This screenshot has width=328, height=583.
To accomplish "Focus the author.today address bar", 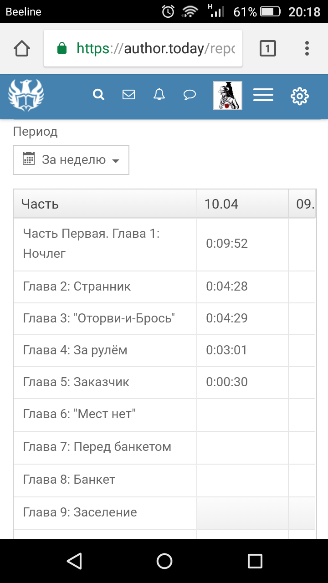I will 143,48.
